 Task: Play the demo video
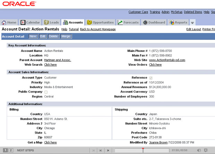pos(108,151)
